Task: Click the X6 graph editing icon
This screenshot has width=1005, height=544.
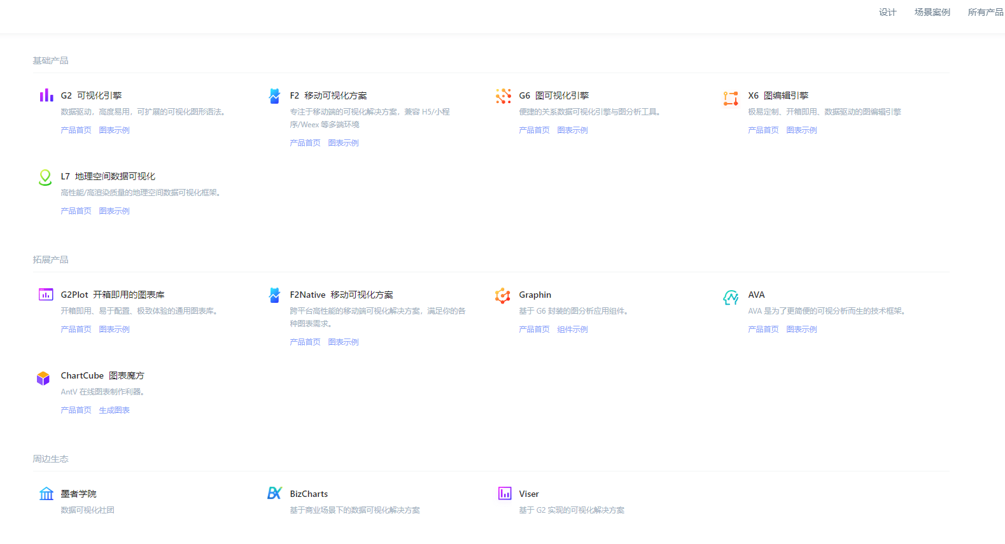Action: tap(731, 98)
